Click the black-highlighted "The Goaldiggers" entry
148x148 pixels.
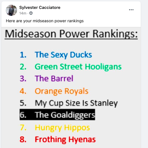[x=57, y=115]
